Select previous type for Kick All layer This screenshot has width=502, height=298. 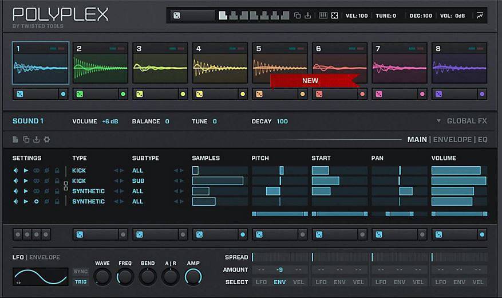coord(116,170)
